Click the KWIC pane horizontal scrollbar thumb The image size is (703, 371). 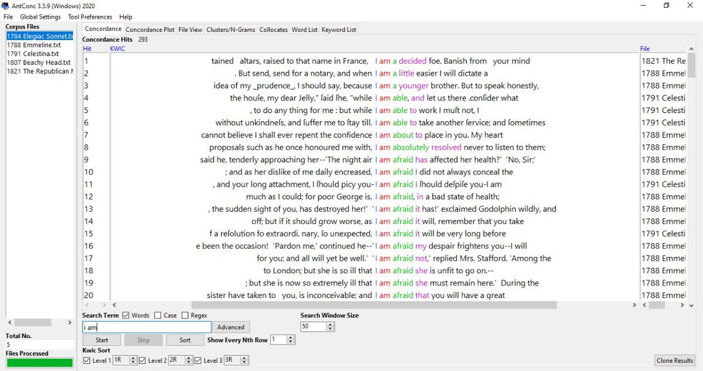click(374, 305)
